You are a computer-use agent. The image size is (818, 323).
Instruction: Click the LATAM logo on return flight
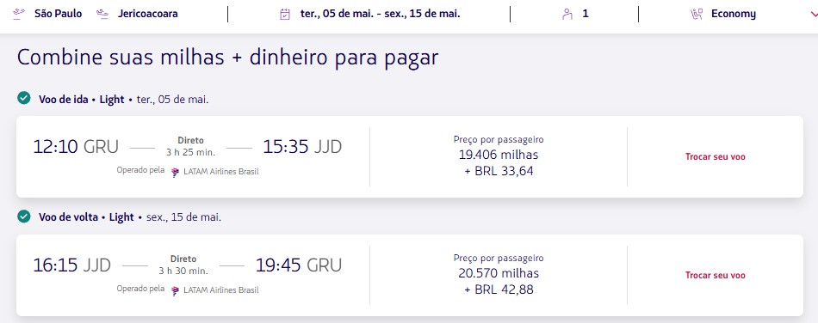pos(176,290)
